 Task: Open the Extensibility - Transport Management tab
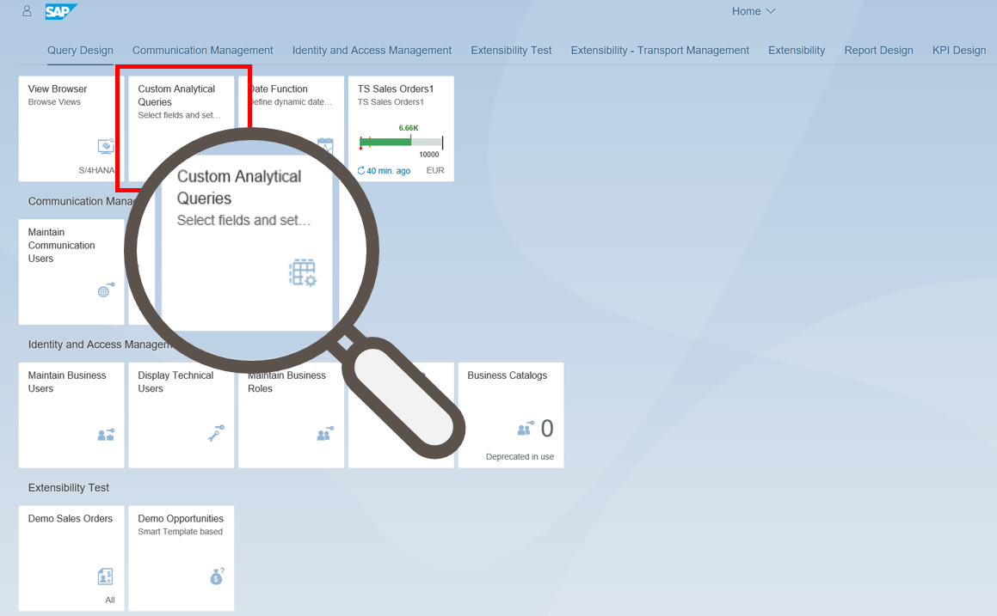click(x=660, y=50)
